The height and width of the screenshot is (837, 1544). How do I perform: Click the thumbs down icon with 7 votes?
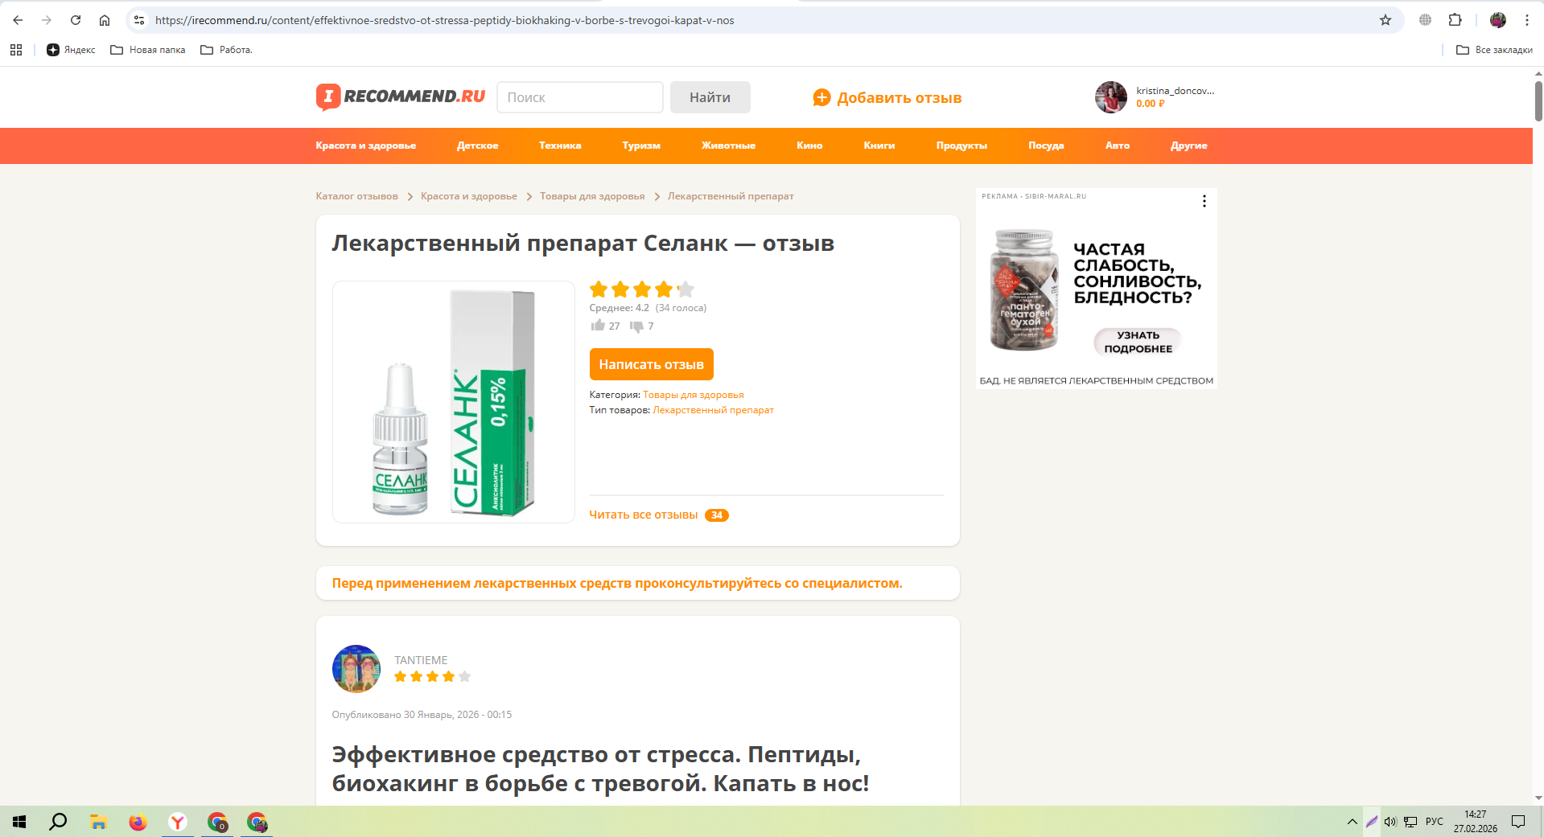[x=636, y=326]
